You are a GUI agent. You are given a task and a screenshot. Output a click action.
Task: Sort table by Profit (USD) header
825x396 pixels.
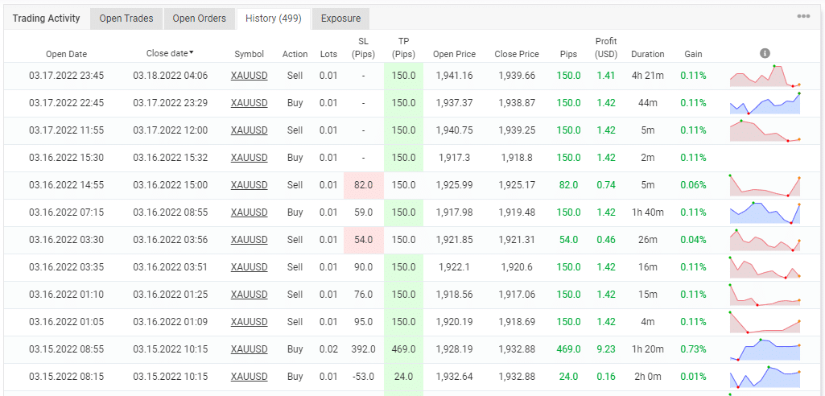pyautogui.click(x=606, y=47)
